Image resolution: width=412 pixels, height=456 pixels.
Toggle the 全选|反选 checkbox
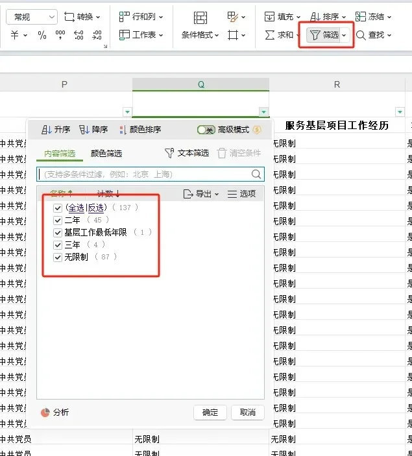[x=58, y=208]
